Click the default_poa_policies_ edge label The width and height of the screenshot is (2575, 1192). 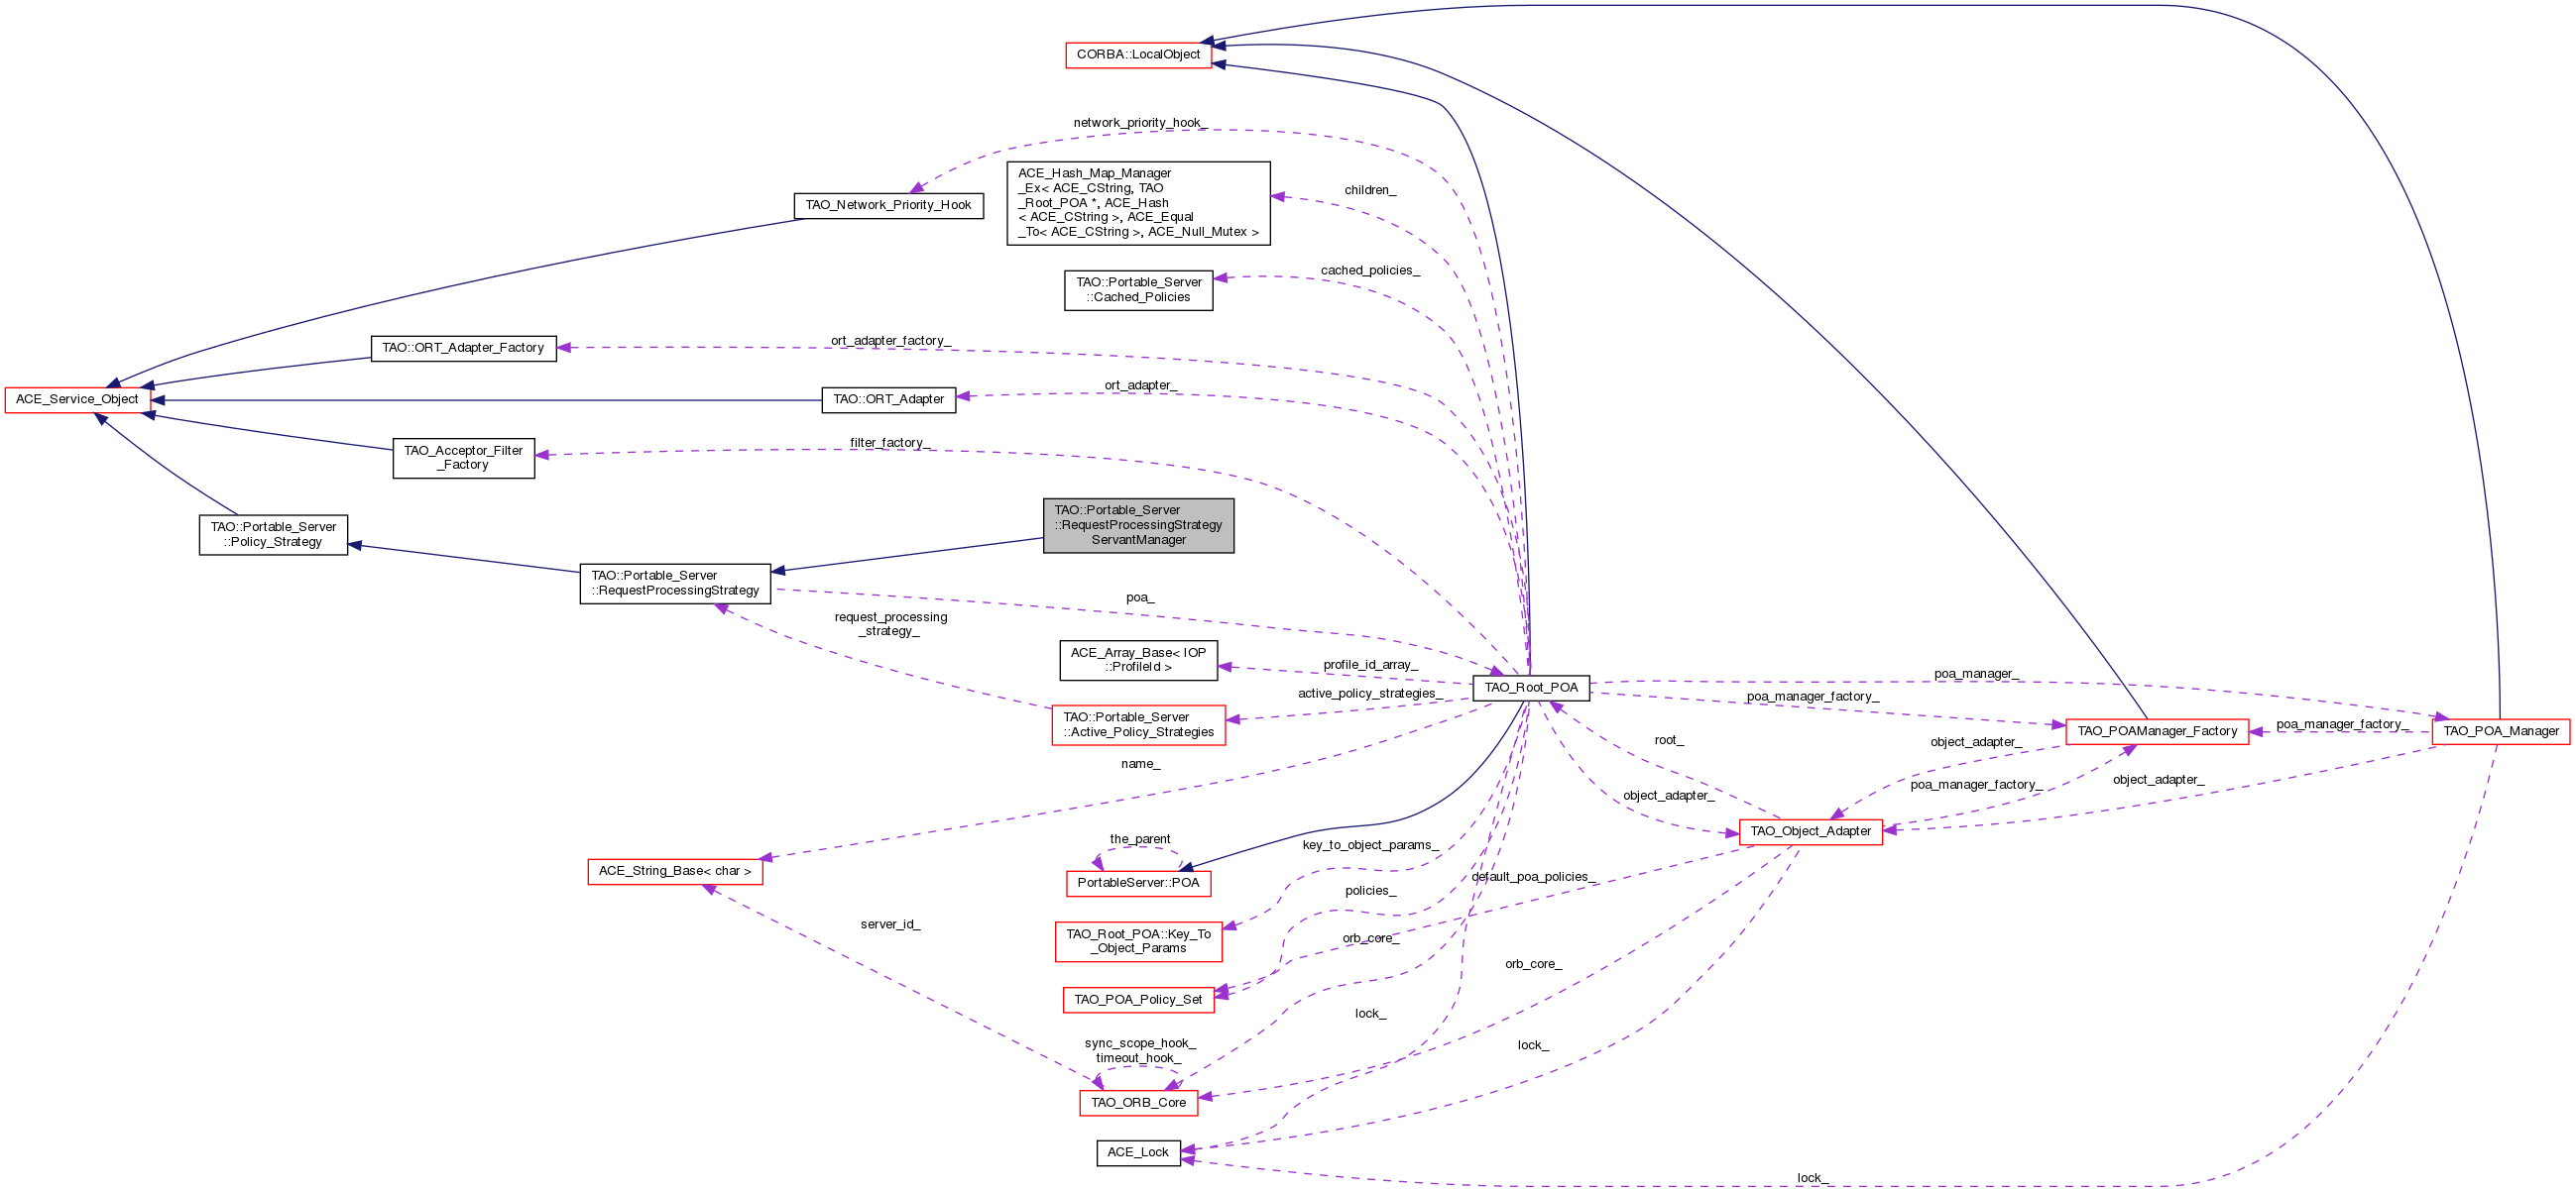click(1532, 877)
